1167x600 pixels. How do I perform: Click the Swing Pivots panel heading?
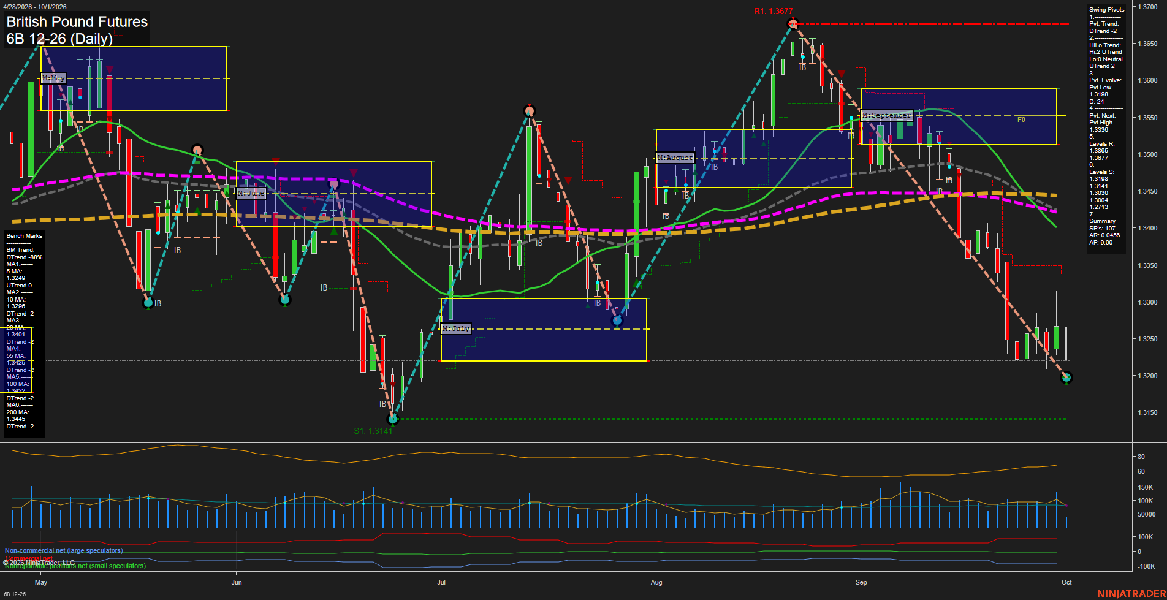[1107, 10]
